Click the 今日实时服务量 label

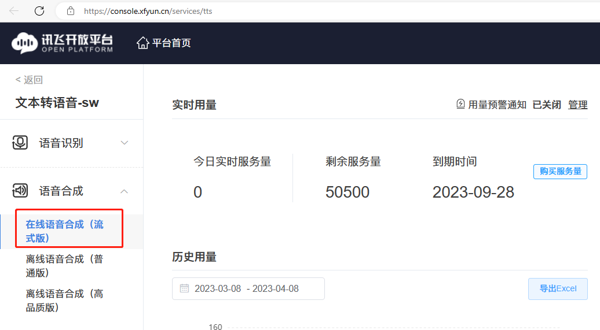point(232,162)
